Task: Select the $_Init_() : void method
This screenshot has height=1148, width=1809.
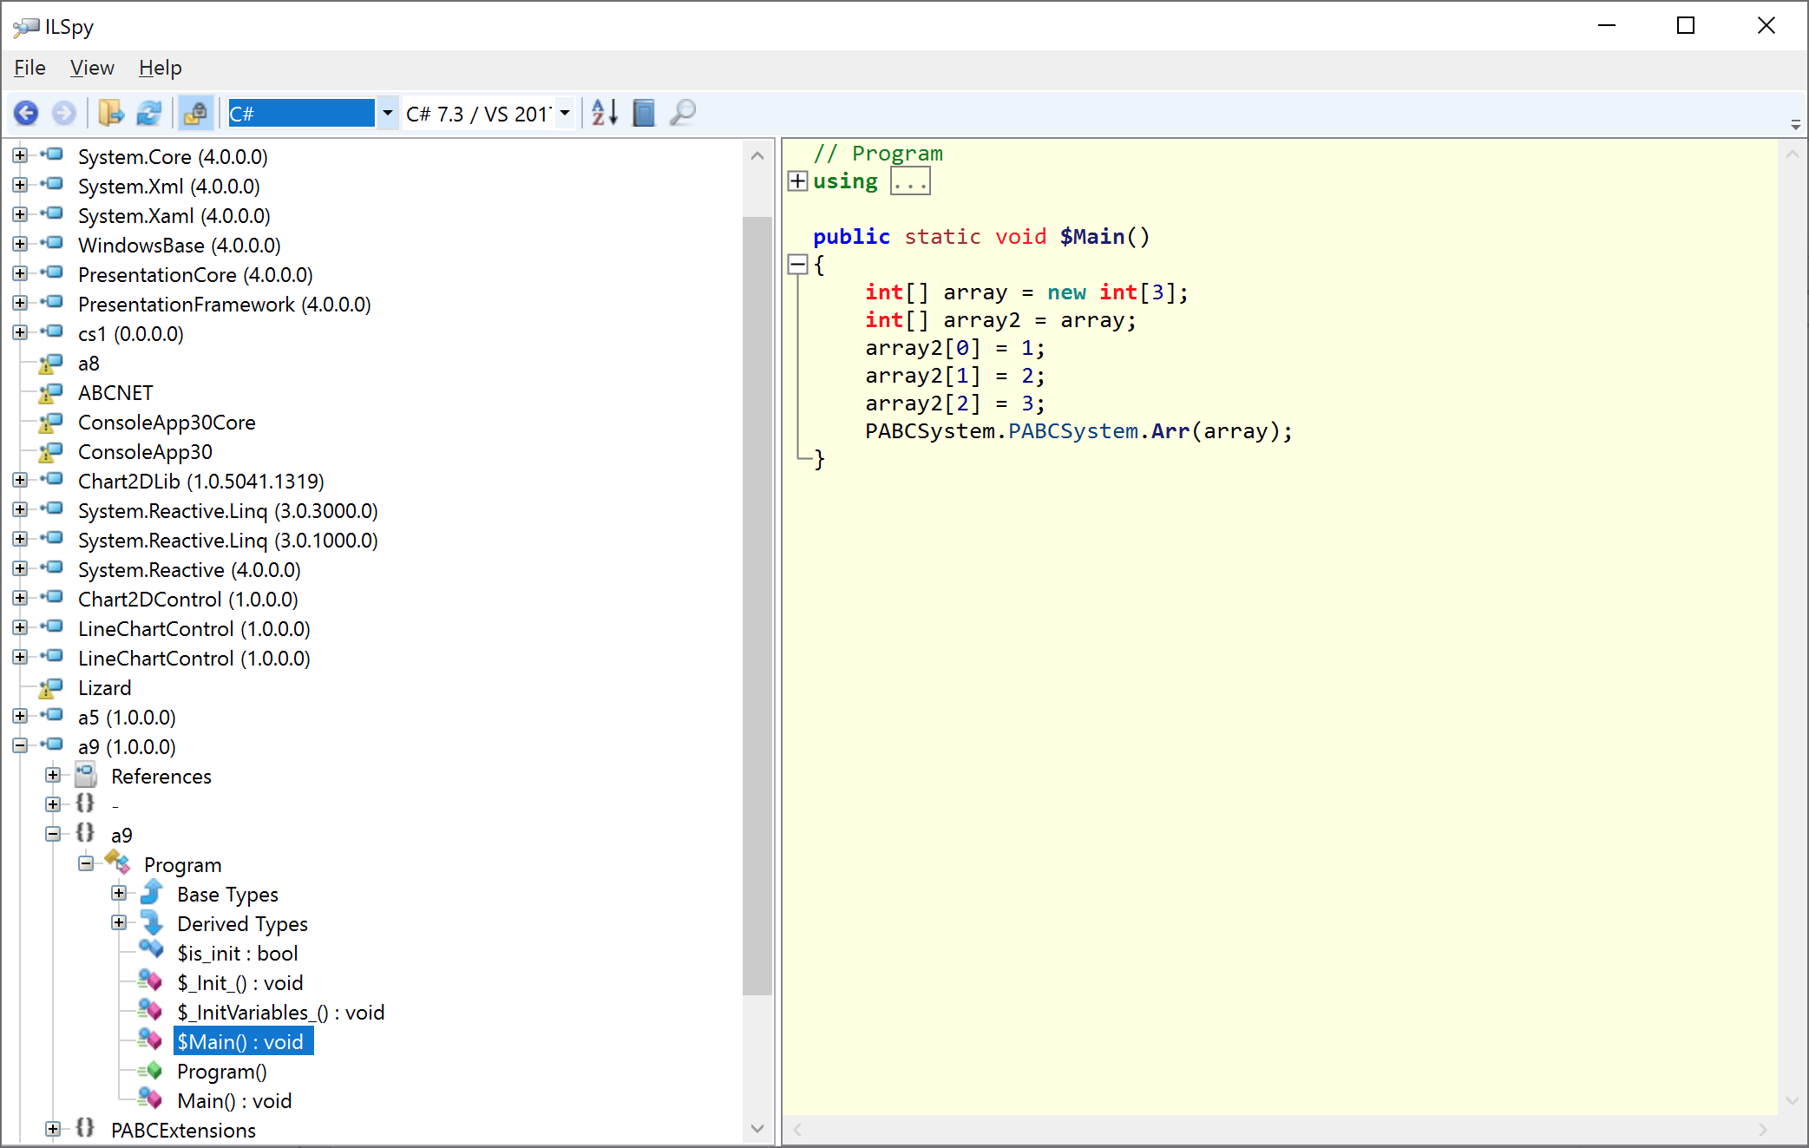Action: click(x=239, y=983)
